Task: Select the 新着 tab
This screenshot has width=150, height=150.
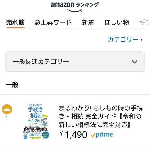Action: (88, 22)
